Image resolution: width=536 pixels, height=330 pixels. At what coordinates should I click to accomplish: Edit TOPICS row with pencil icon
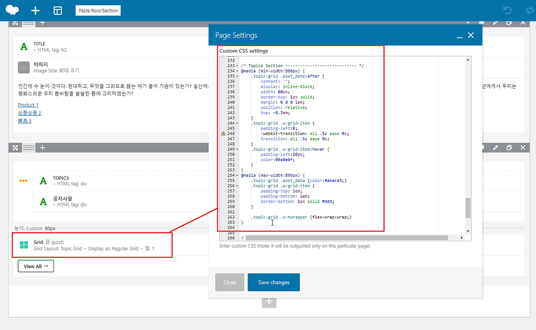(x=495, y=148)
